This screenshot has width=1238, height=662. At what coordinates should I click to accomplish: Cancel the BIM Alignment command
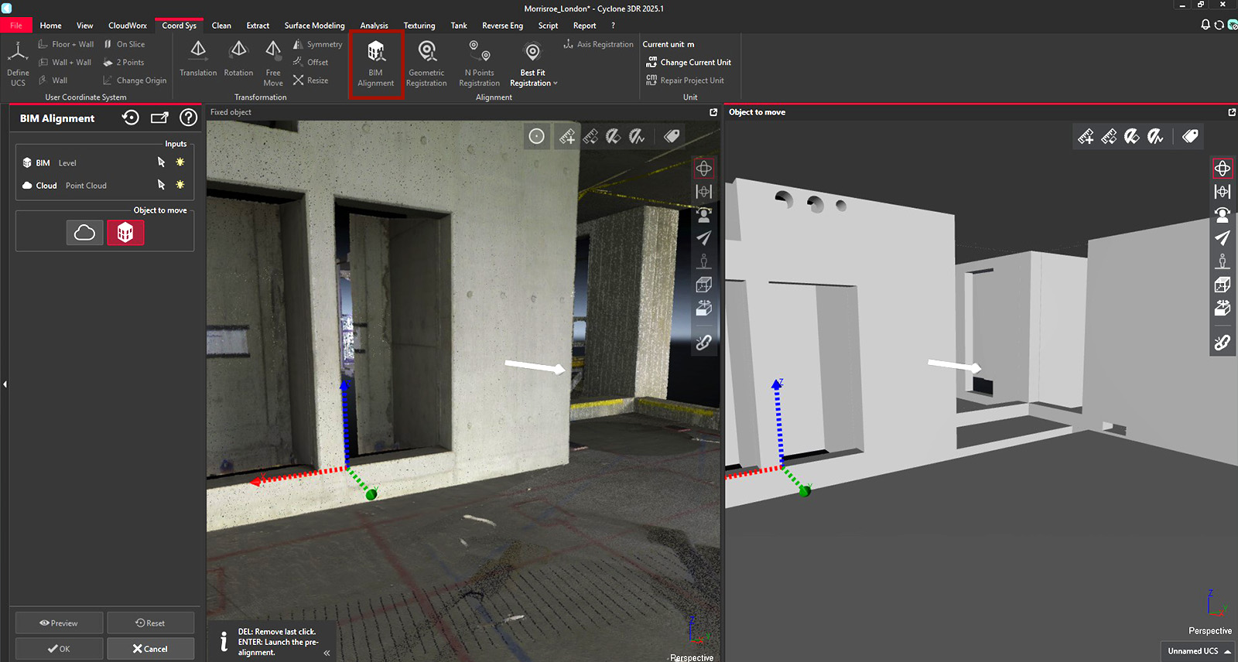click(x=150, y=648)
